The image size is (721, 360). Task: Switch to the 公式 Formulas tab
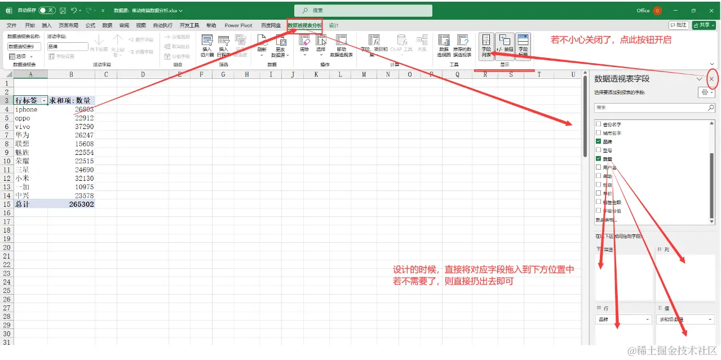[90, 25]
